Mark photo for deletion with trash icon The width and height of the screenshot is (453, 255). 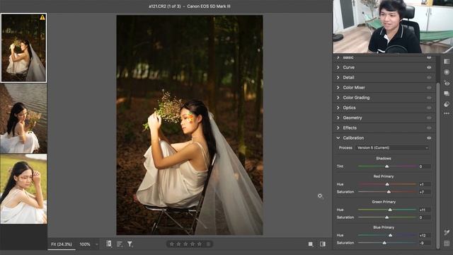click(208, 244)
